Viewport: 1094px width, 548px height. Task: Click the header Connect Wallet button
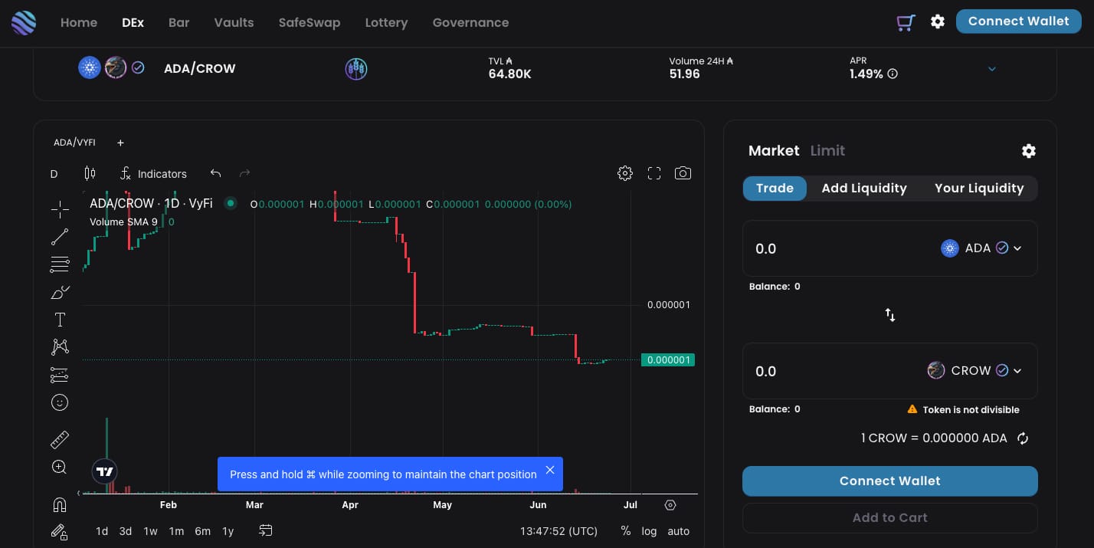point(1018,21)
